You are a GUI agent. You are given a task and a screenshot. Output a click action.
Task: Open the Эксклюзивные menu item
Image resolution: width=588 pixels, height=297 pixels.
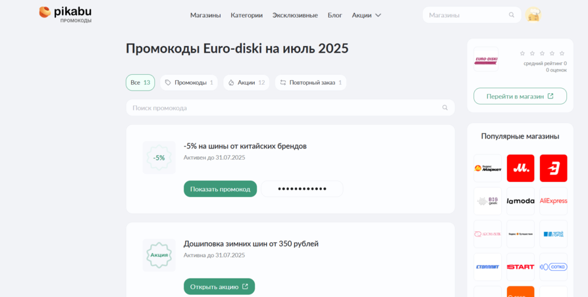tap(295, 15)
